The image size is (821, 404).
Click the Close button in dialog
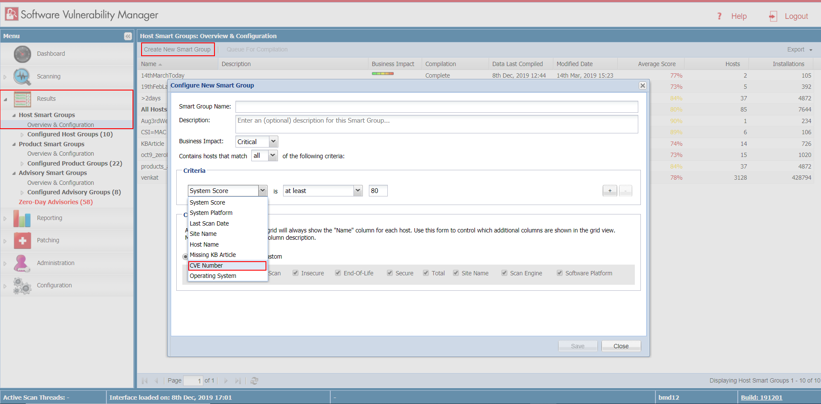[x=621, y=346]
